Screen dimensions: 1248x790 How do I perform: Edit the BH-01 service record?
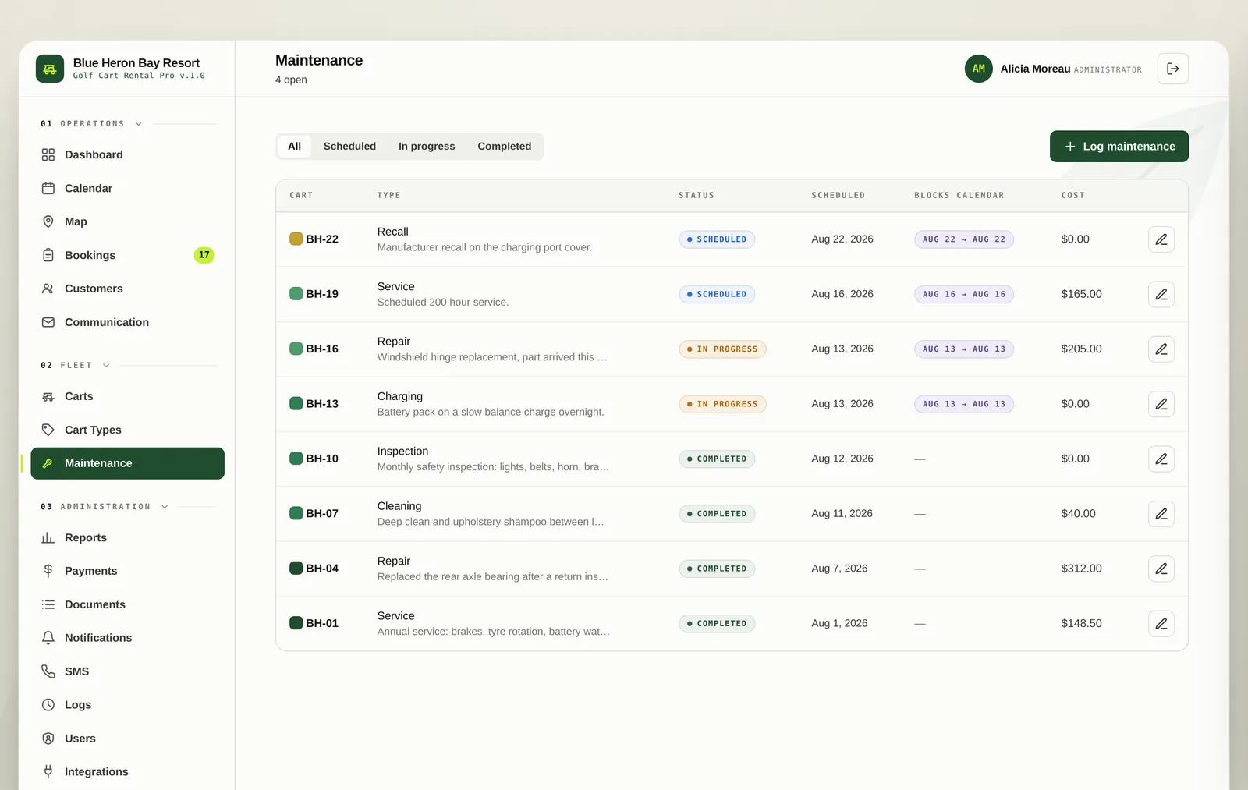tap(1161, 624)
